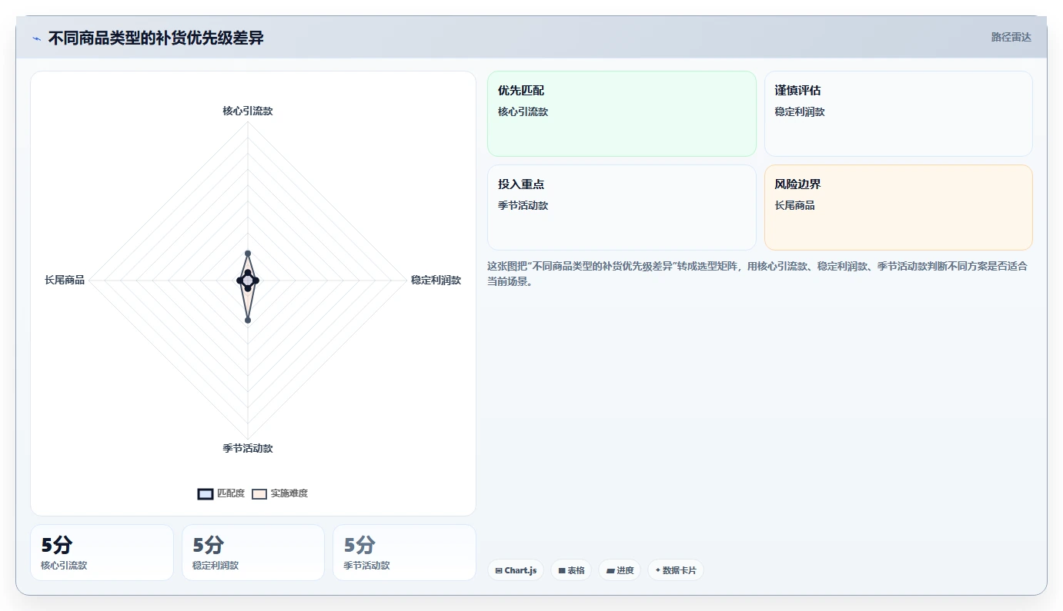Click the 路径雷达 label in the header
Image resolution: width=1063 pixels, height=611 pixels.
pos(1011,37)
